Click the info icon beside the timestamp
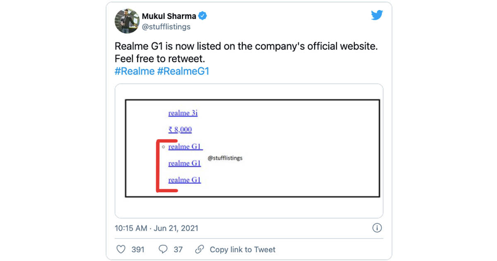 pos(377,228)
